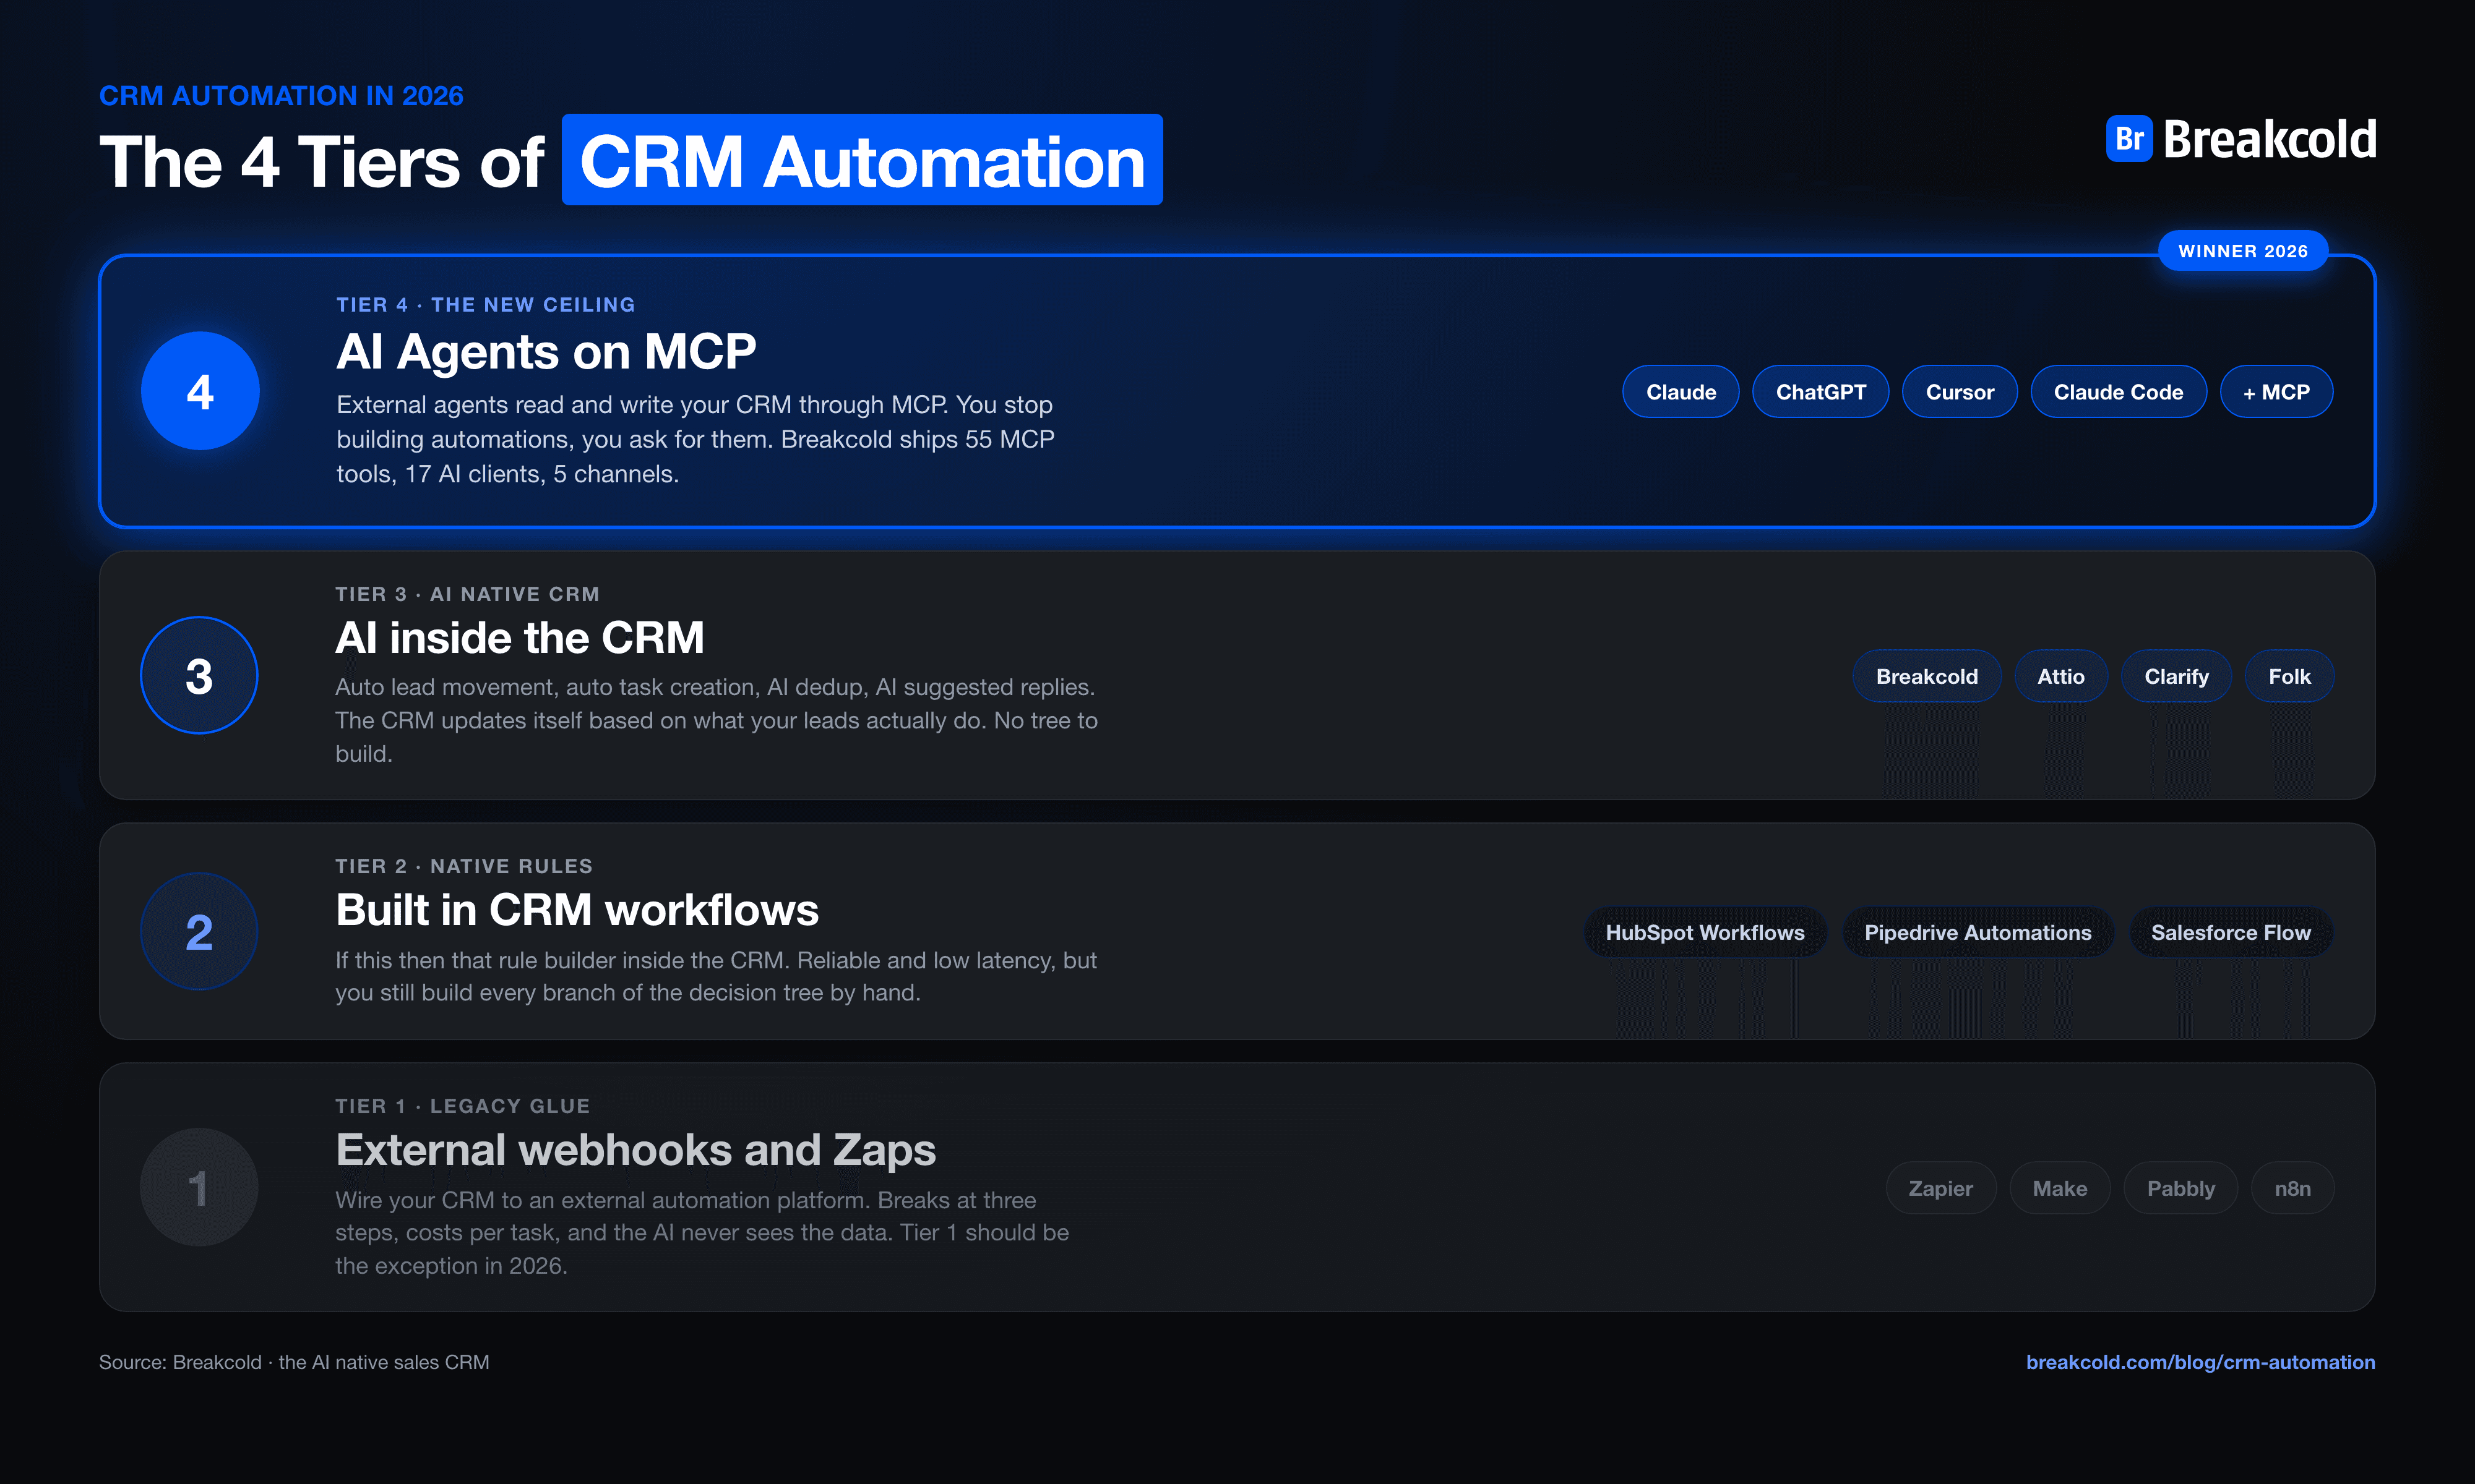Screen dimensions: 2475x1484
Task: Select the Cursor pill
Action: [1960, 392]
